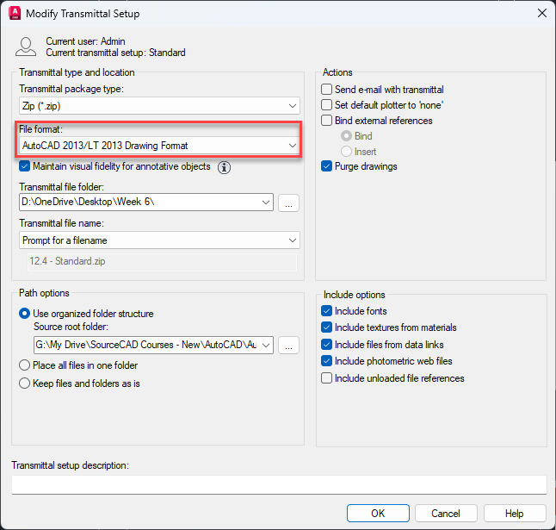
Task: Select the Insert radio option
Action: (359, 152)
